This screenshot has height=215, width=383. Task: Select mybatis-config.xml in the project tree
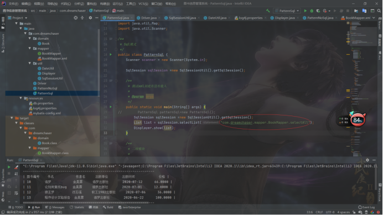click(x=47, y=113)
